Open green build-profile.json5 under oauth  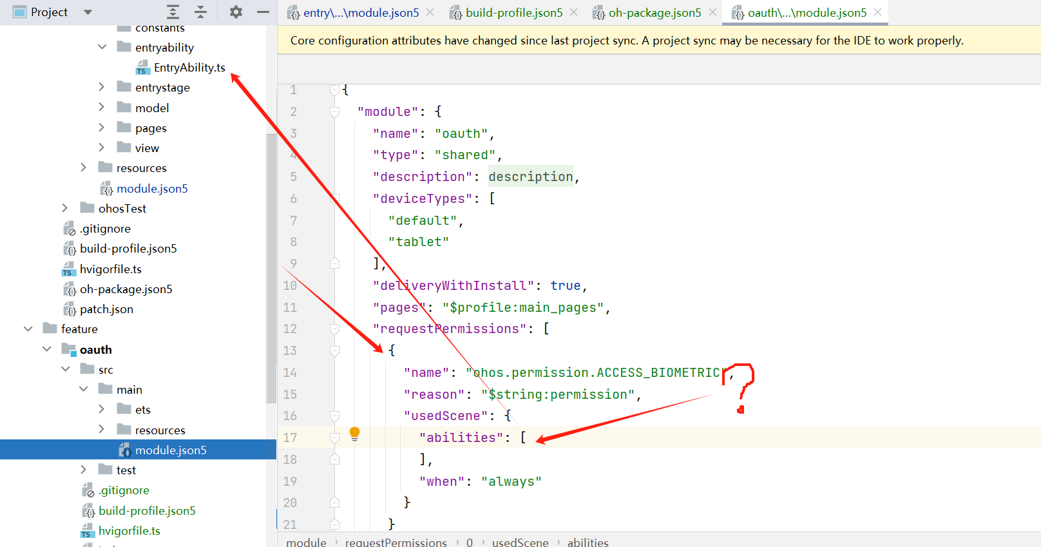(x=147, y=510)
